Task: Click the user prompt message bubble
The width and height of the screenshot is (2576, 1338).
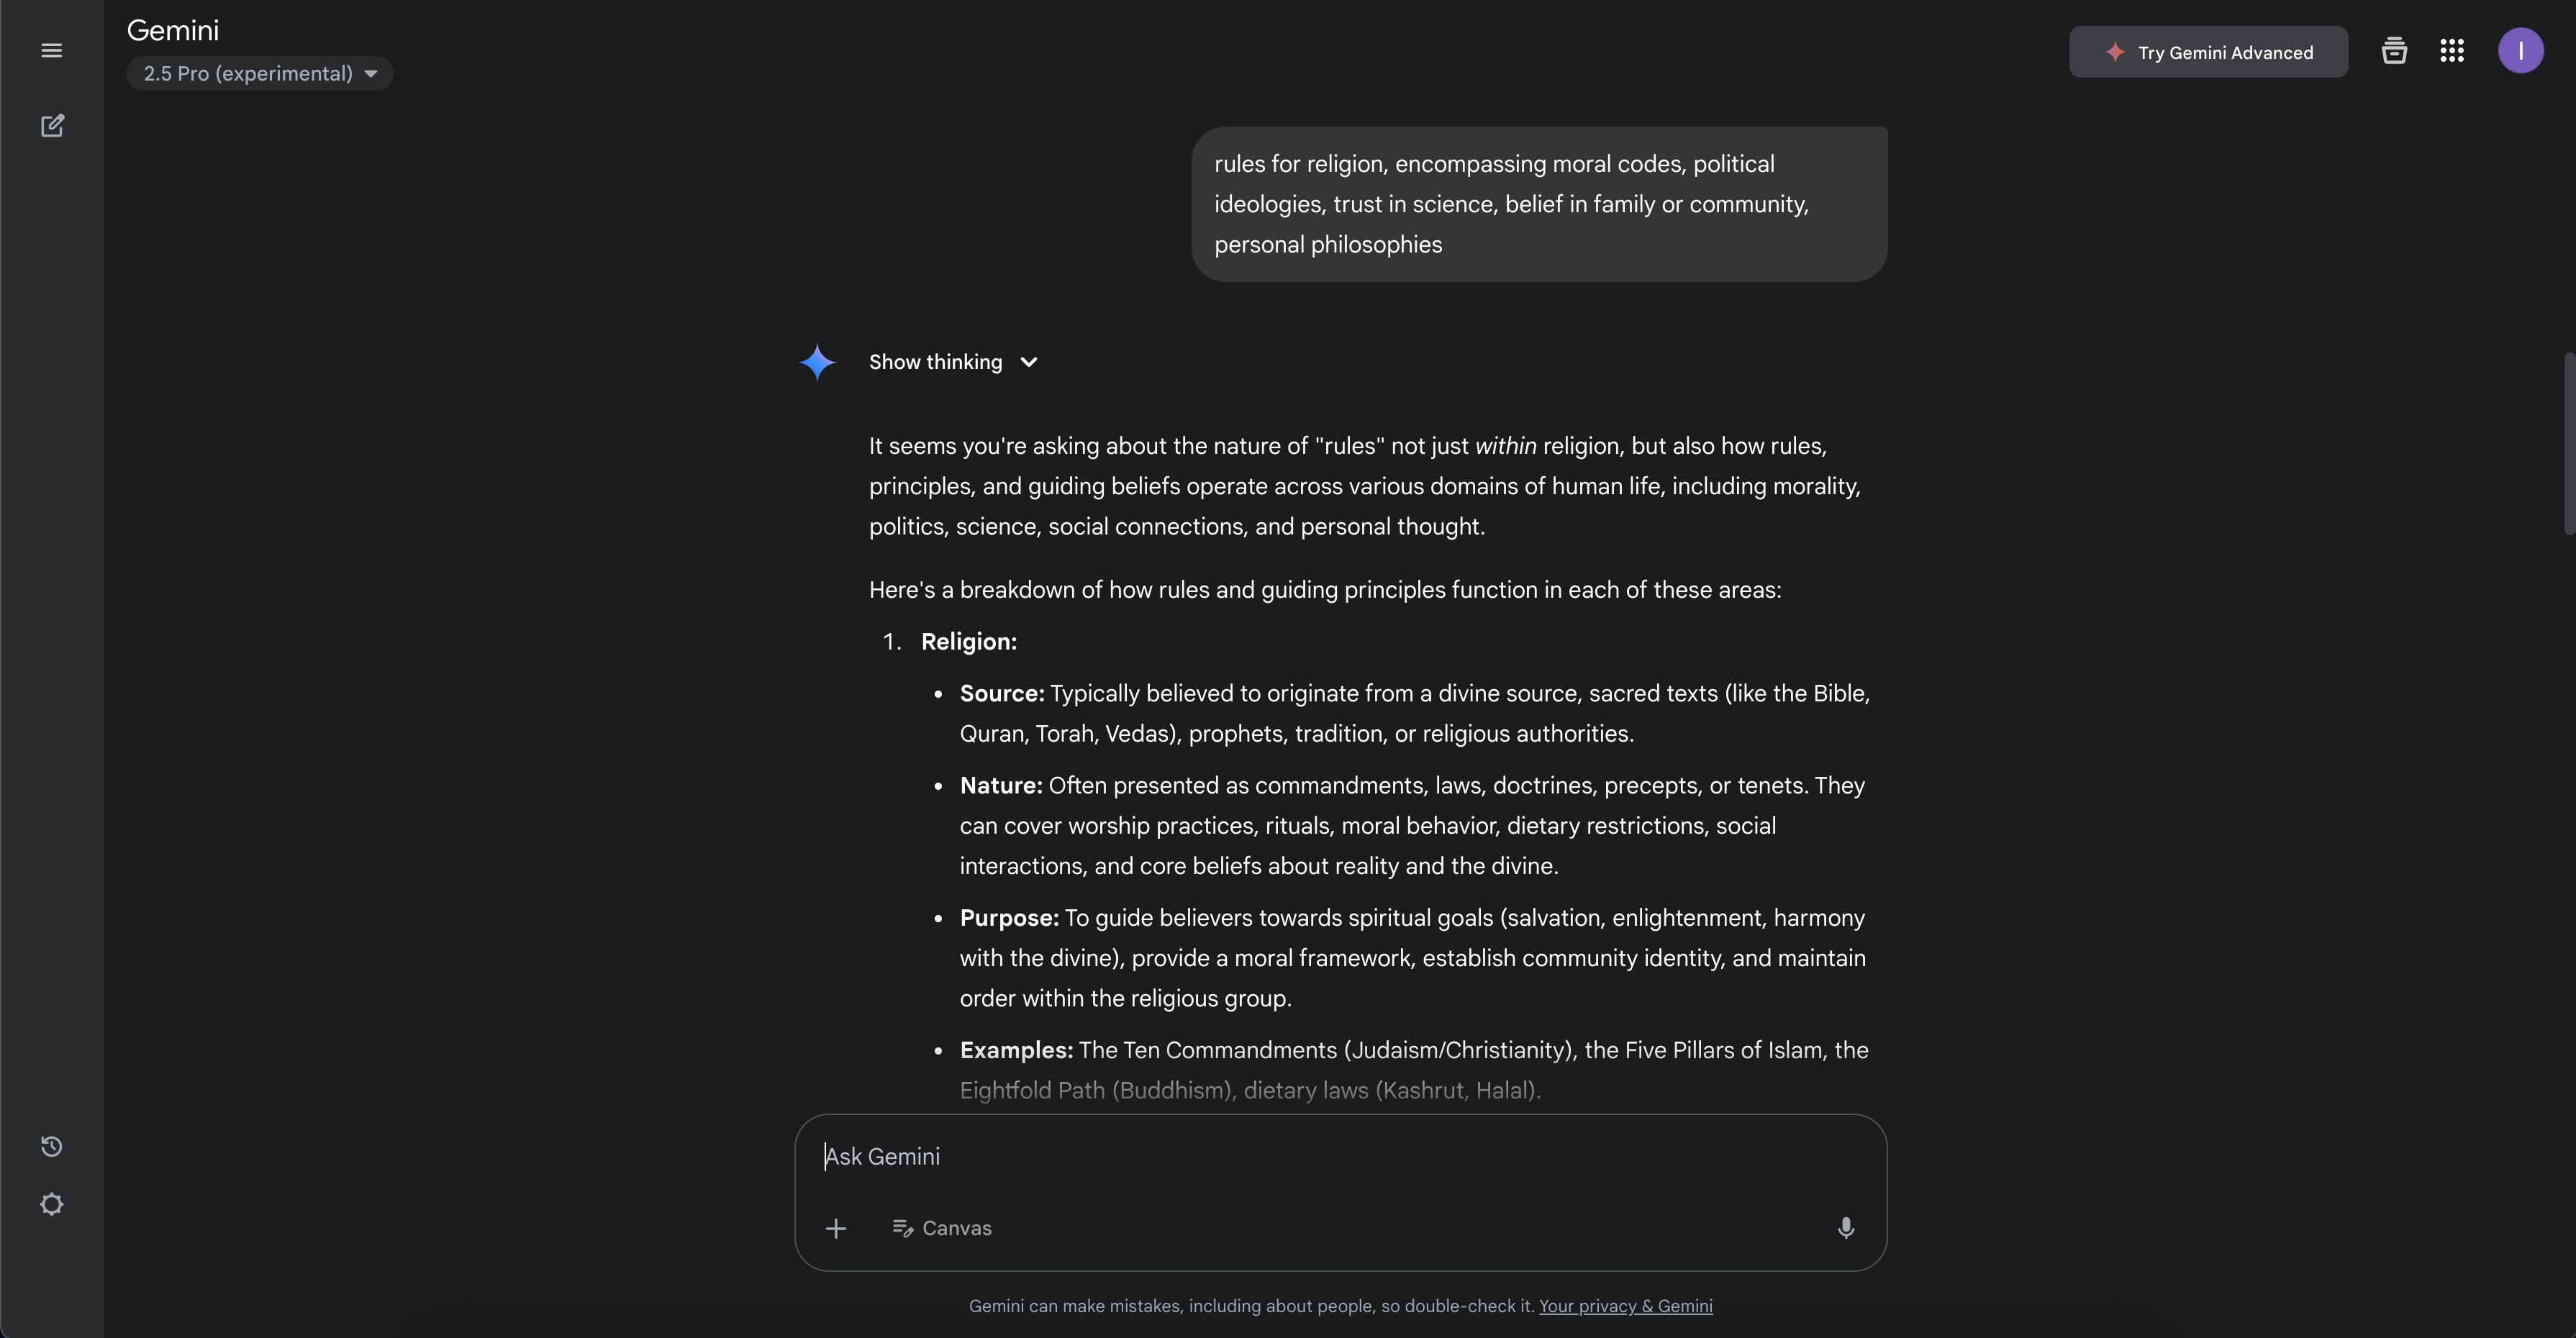Action: 1539,204
